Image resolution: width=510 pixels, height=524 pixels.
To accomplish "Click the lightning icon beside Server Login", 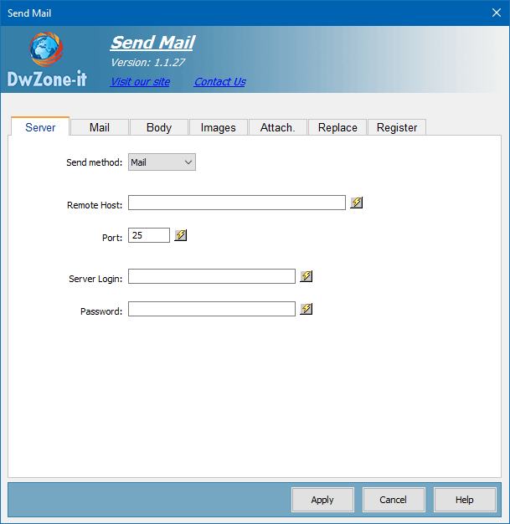I will [x=307, y=276].
